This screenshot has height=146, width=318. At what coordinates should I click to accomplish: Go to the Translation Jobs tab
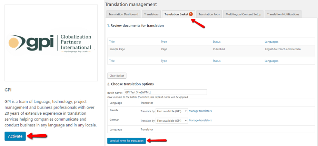[209, 14]
